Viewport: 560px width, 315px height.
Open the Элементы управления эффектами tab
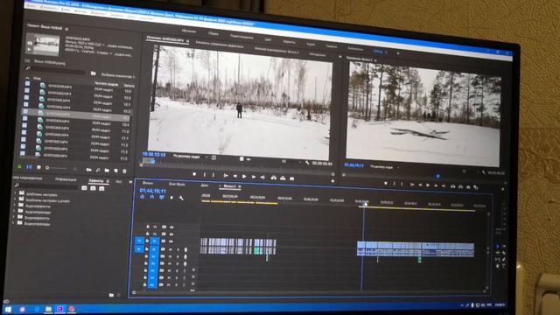click(x=220, y=45)
